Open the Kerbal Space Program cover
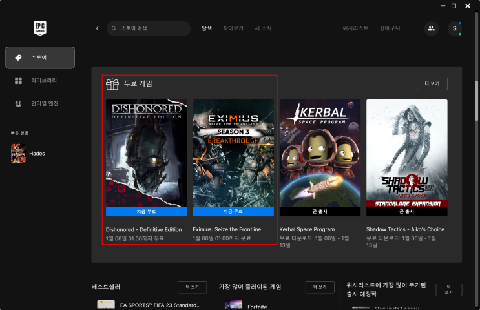This screenshot has height=310, width=480. 320,153
